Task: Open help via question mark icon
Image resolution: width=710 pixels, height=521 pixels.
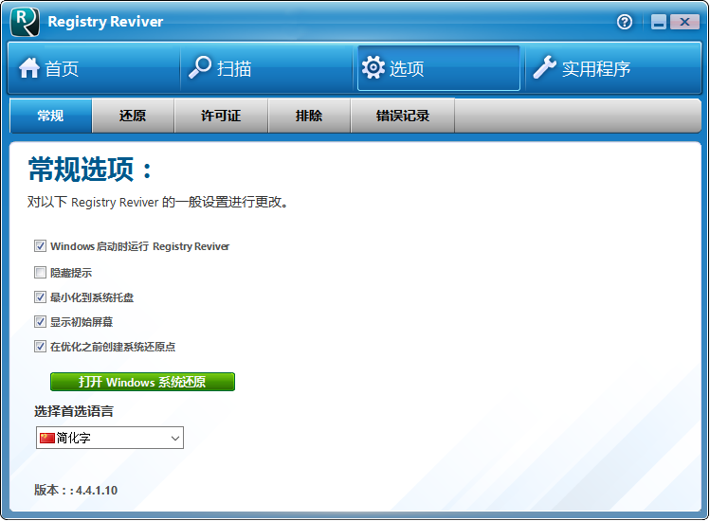Action: point(625,22)
